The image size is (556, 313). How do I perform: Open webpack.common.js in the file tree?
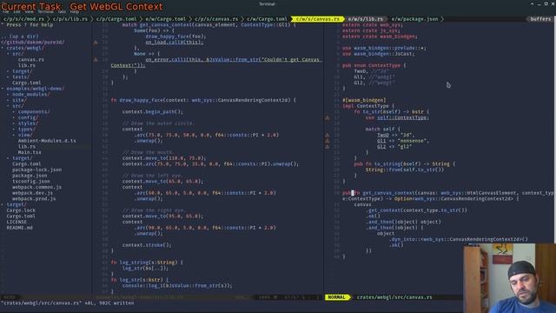coord(36,187)
